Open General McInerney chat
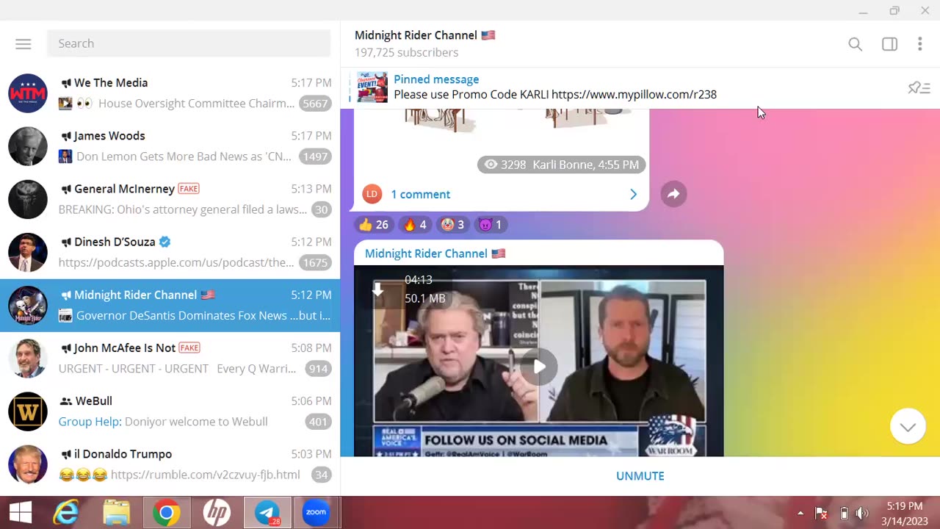 [170, 199]
